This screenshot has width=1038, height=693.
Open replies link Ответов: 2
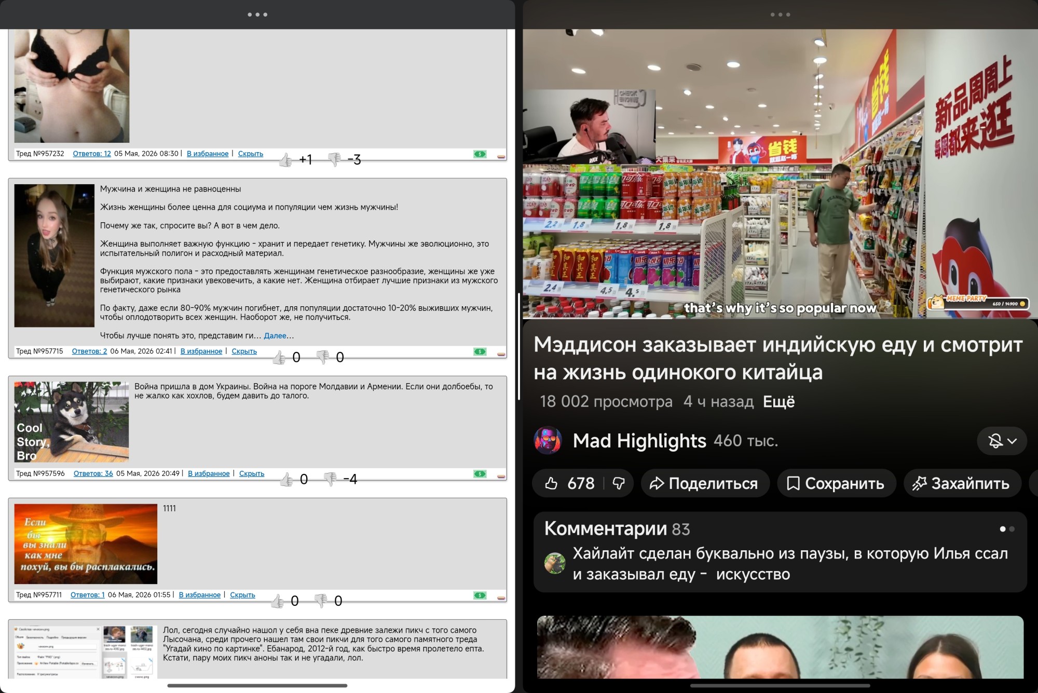click(89, 351)
